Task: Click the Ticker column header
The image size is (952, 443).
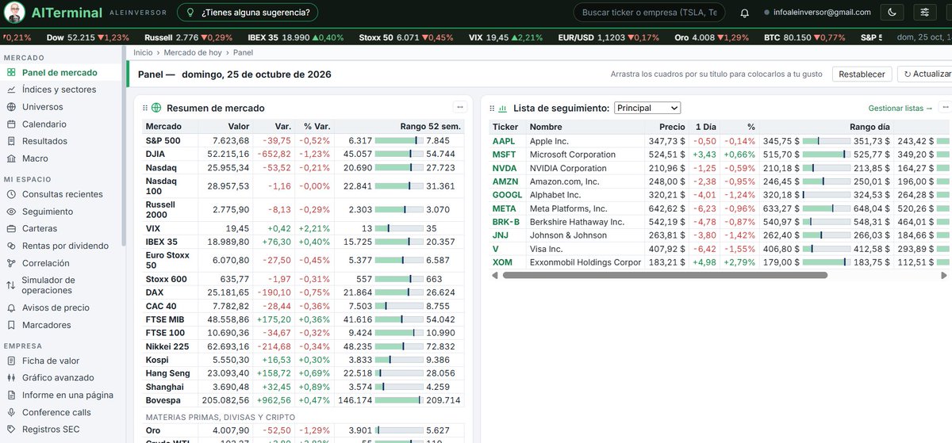Action: [505, 127]
